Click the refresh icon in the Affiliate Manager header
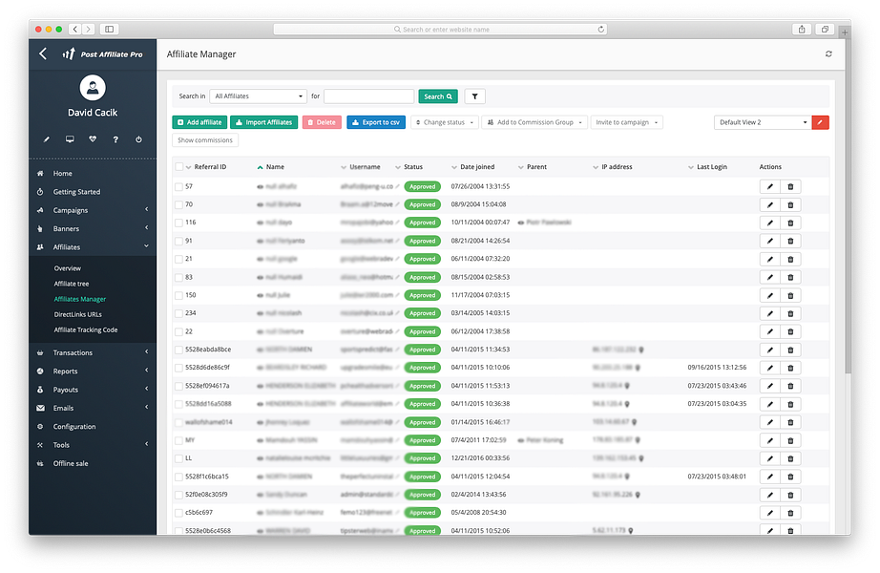The width and height of the screenshot is (880, 573). (x=828, y=54)
